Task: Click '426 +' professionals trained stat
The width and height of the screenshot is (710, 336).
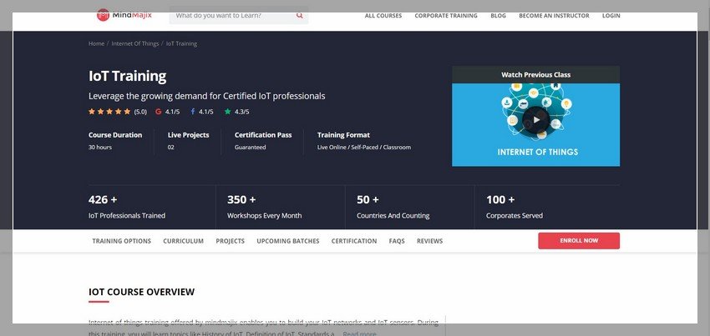Action: (103, 199)
